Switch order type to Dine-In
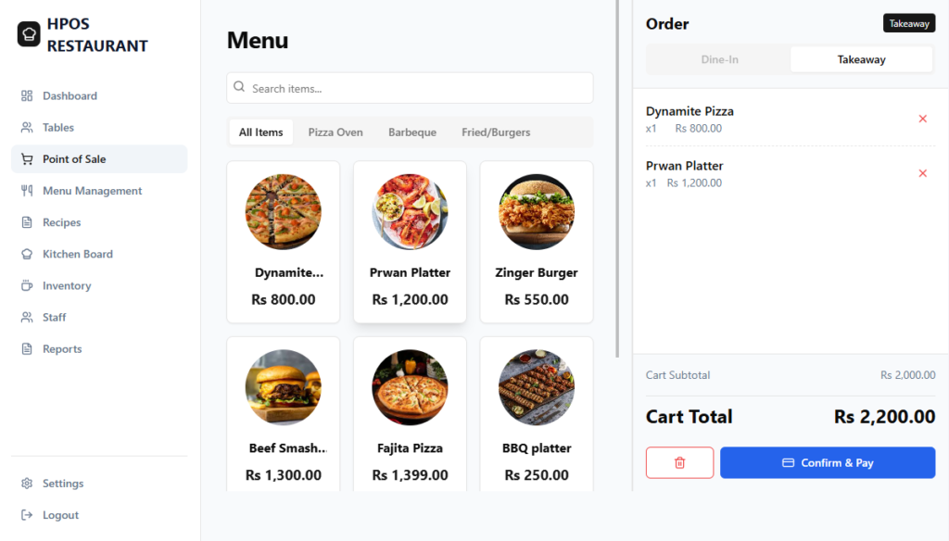949x541 pixels. [x=719, y=58]
